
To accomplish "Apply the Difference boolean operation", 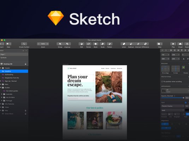I will point(145,44).
